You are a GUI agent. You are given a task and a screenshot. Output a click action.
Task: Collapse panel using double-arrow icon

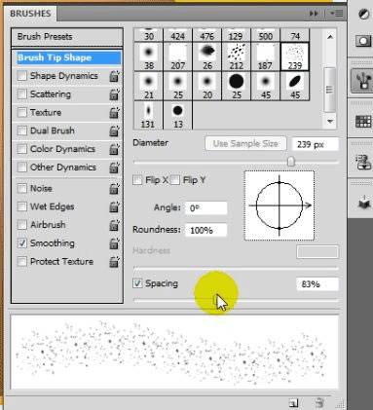pyautogui.click(x=314, y=14)
